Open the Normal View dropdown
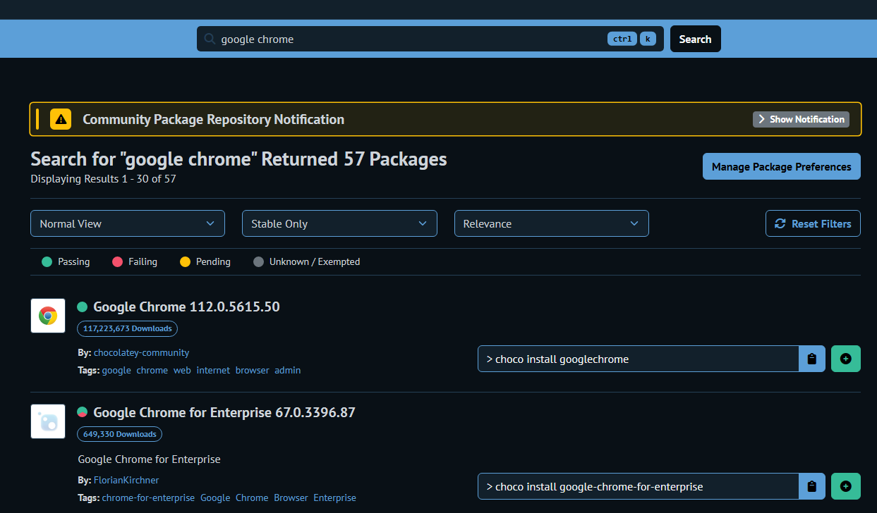Image resolution: width=877 pixels, height=513 pixels. pyautogui.click(x=128, y=223)
